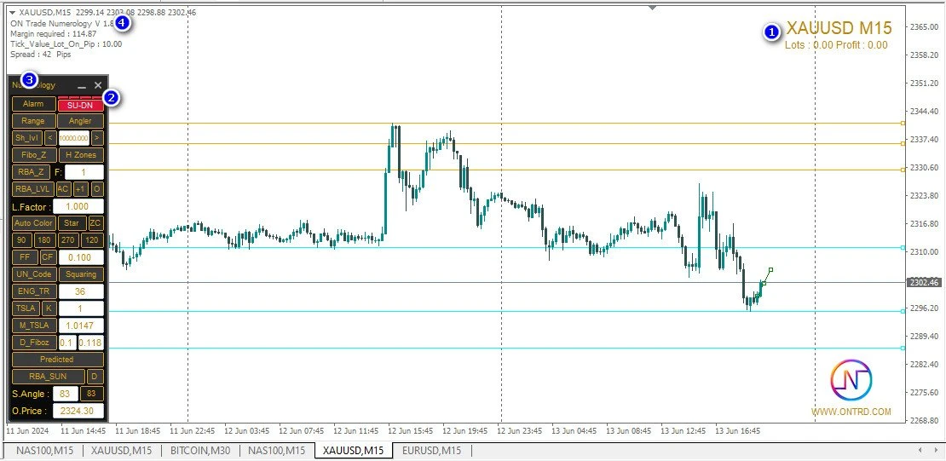Toggle the Alarm button
Viewport: 946px width, 461px height.
[x=33, y=104]
